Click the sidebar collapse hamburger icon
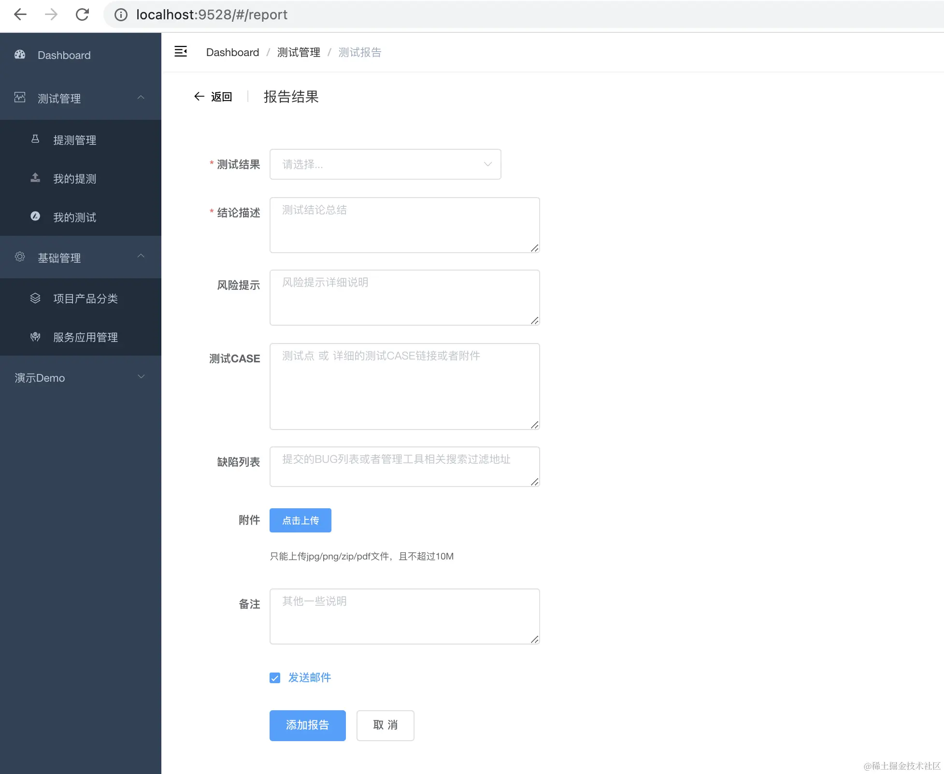944x774 pixels. 181,51
